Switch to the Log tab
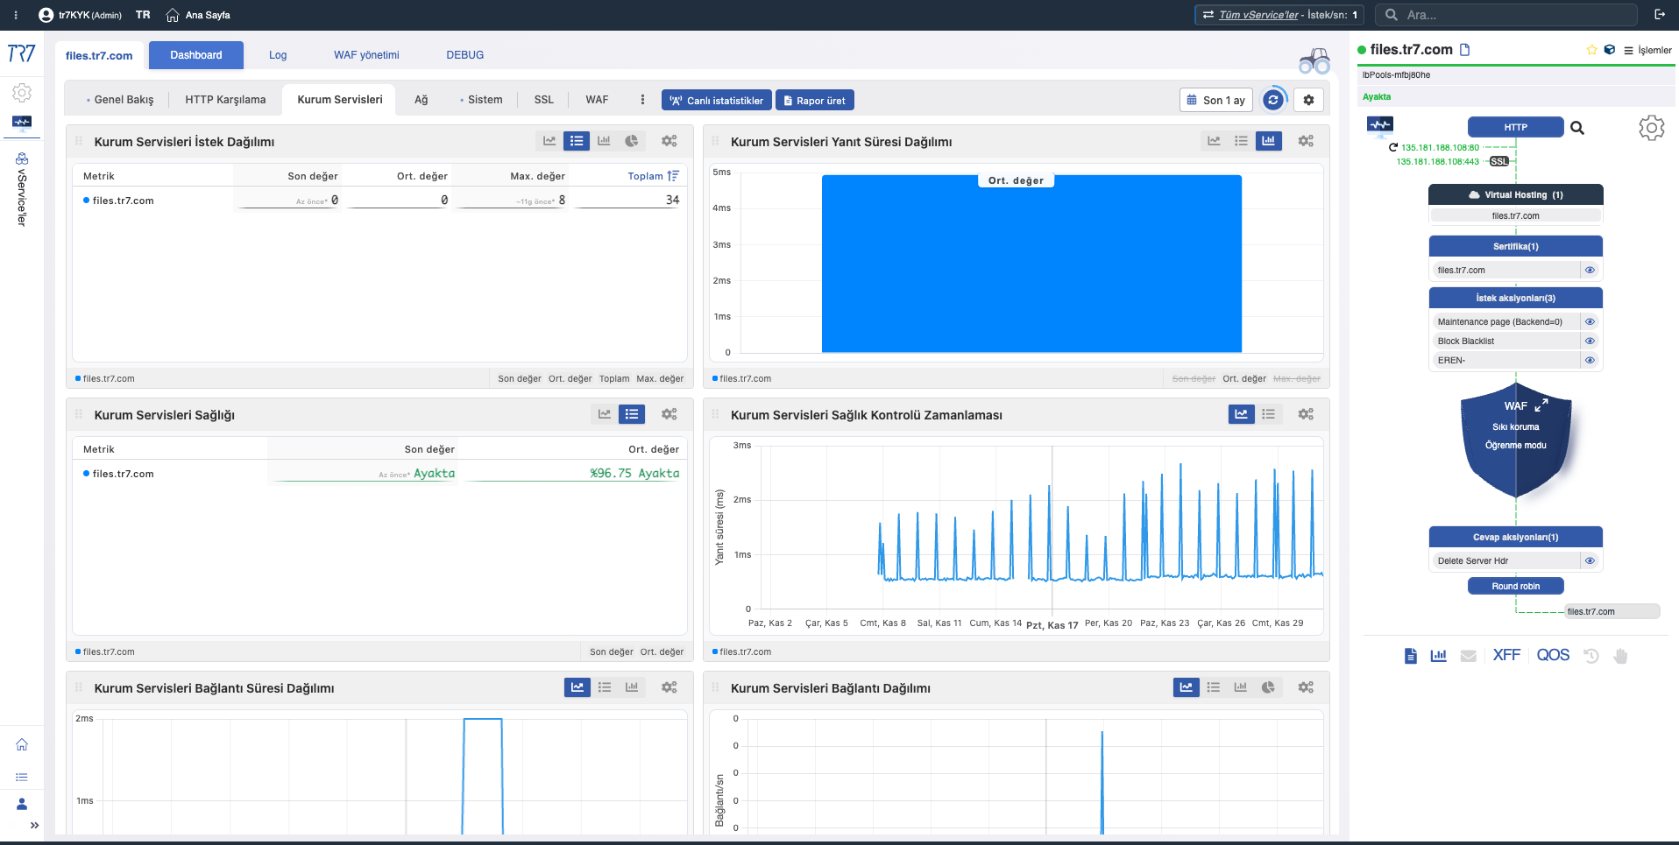This screenshot has width=1679, height=845. tap(278, 55)
